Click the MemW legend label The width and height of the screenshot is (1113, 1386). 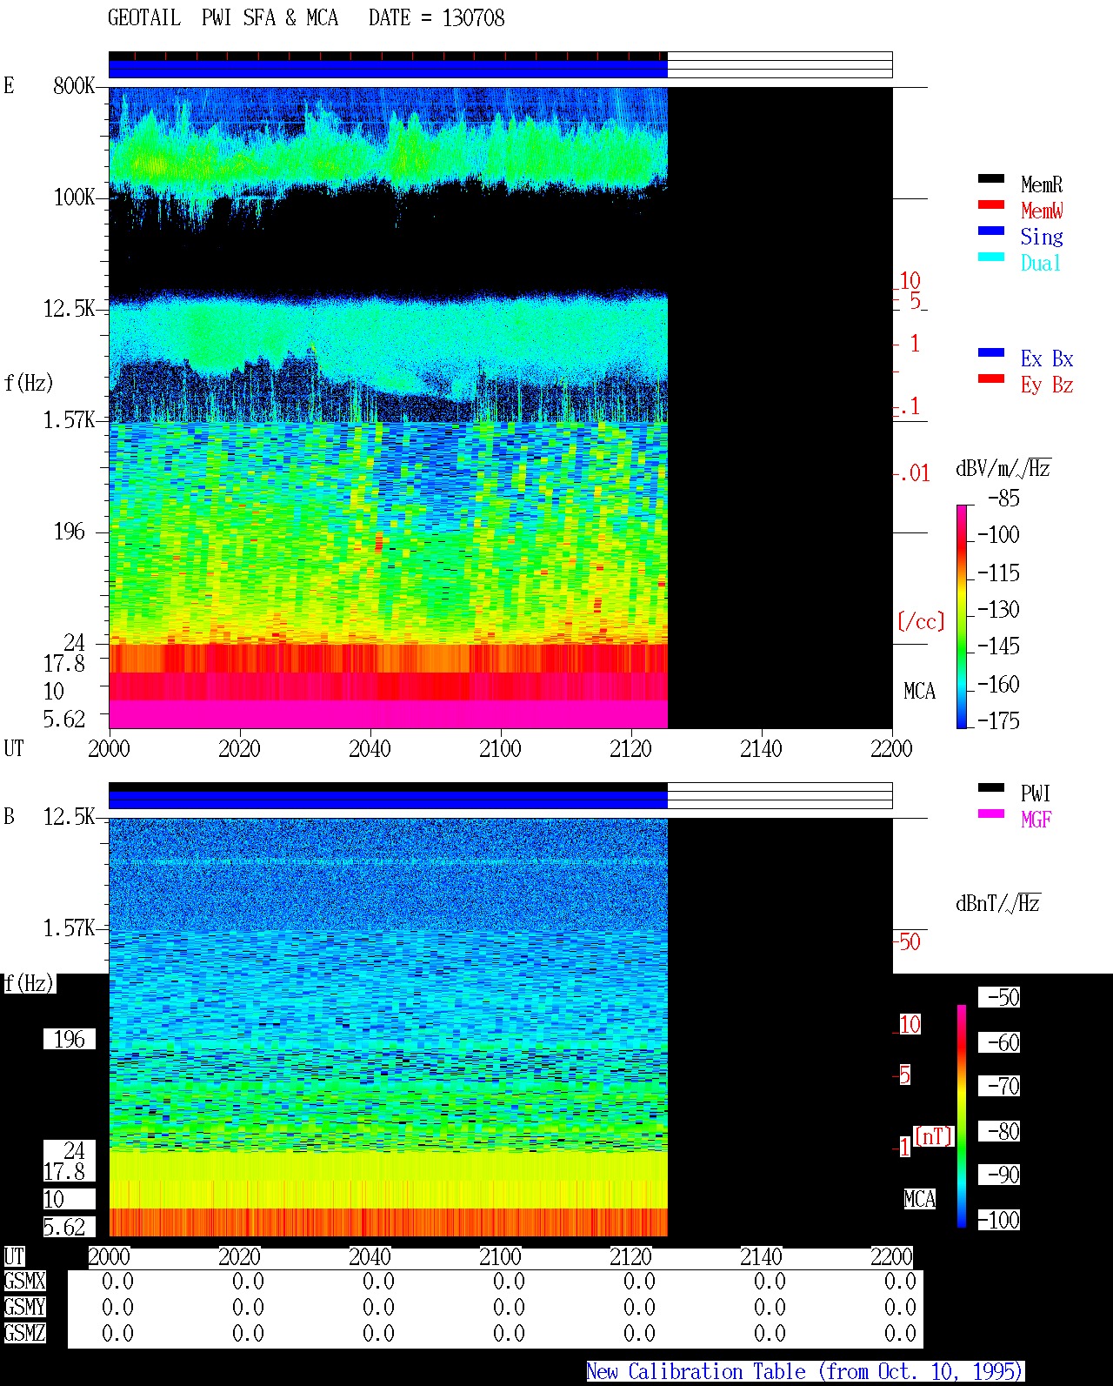pyautogui.click(x=1042, y=211)
